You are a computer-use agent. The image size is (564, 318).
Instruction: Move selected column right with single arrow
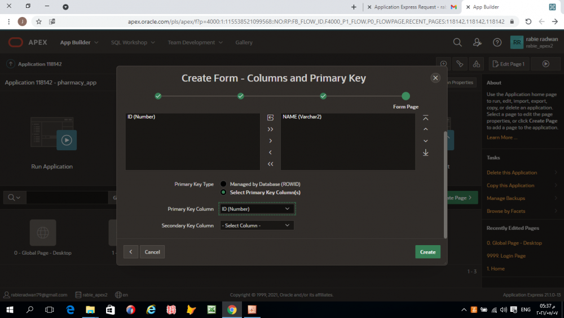tap(271, 141)
